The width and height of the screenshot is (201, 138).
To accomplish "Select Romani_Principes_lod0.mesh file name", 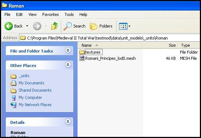I will tap(110, 58).
